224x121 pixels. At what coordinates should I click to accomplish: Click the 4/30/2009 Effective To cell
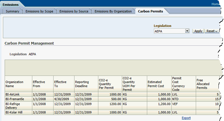coord(64,99)
